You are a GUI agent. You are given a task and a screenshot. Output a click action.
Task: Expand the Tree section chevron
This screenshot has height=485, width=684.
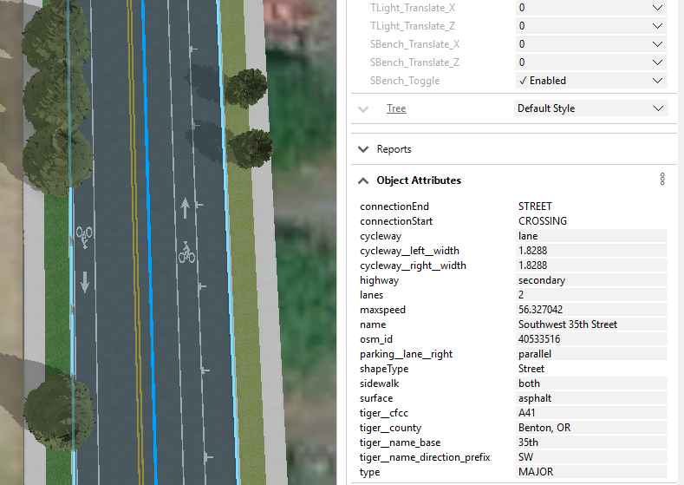click(x=363, y=109)
